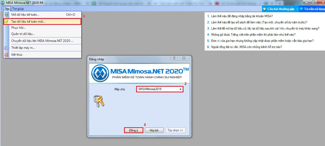The image size is (325, 146).
Task: Open Quản trị dữ liệu entry
Action: coord(42,34)
